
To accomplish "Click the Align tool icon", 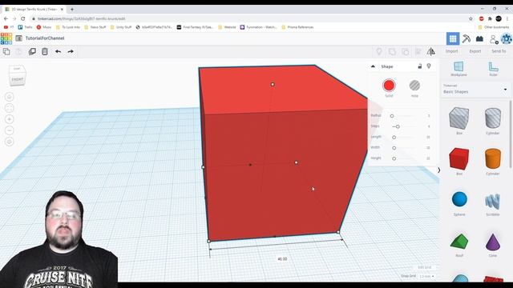I will pyautogui.click(x=418, y=51).
